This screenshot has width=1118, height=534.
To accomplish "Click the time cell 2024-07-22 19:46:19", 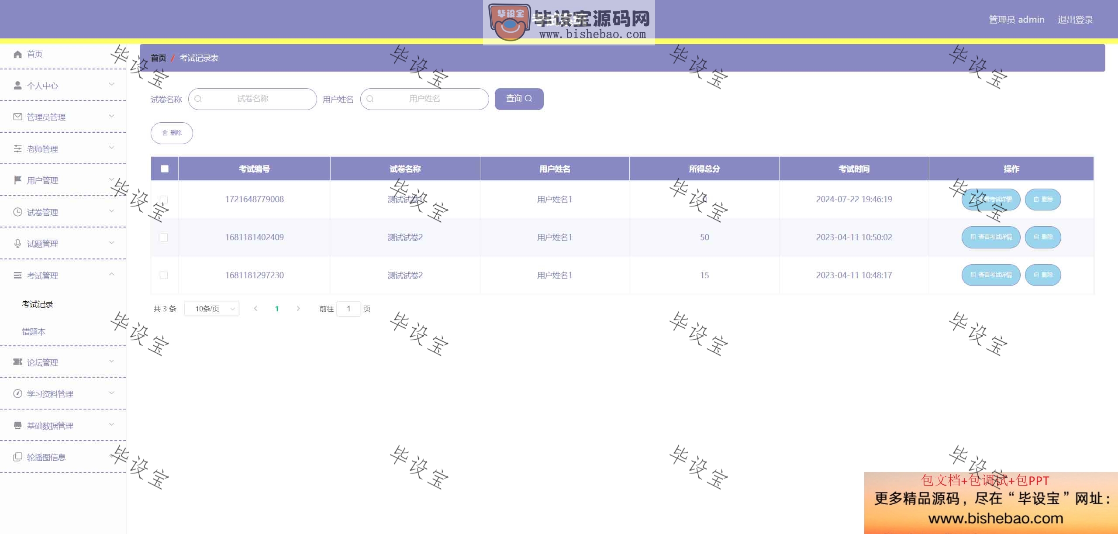I will pyautogui.click(x=854, y=199).
